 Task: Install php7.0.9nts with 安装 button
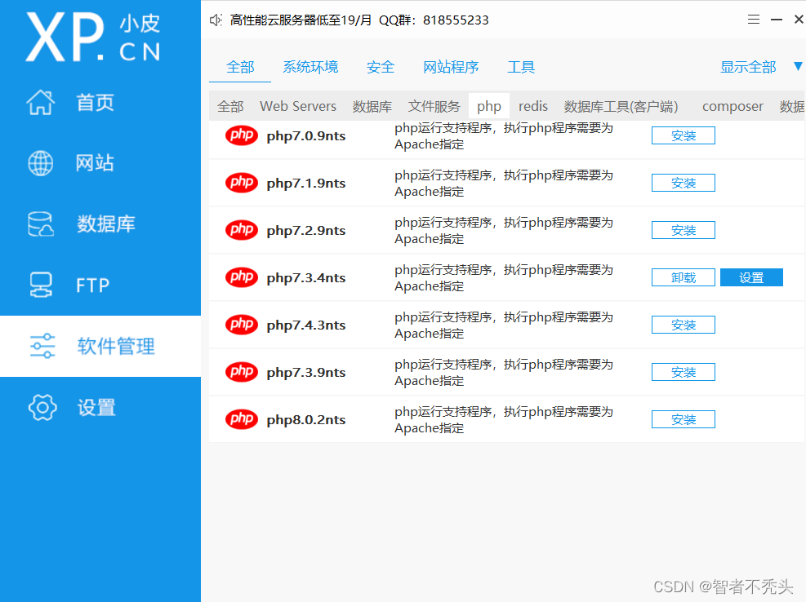[x=684, y=135]
